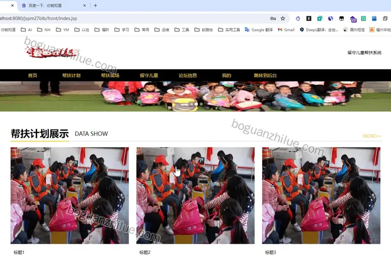Expand the 实用工具 bookmark folder
391x260 pixels.
(229, 30)
